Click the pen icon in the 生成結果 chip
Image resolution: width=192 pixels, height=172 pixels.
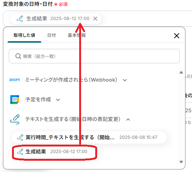20,19
